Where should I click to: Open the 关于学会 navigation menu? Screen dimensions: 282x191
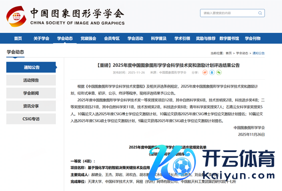tap(41, 38)
